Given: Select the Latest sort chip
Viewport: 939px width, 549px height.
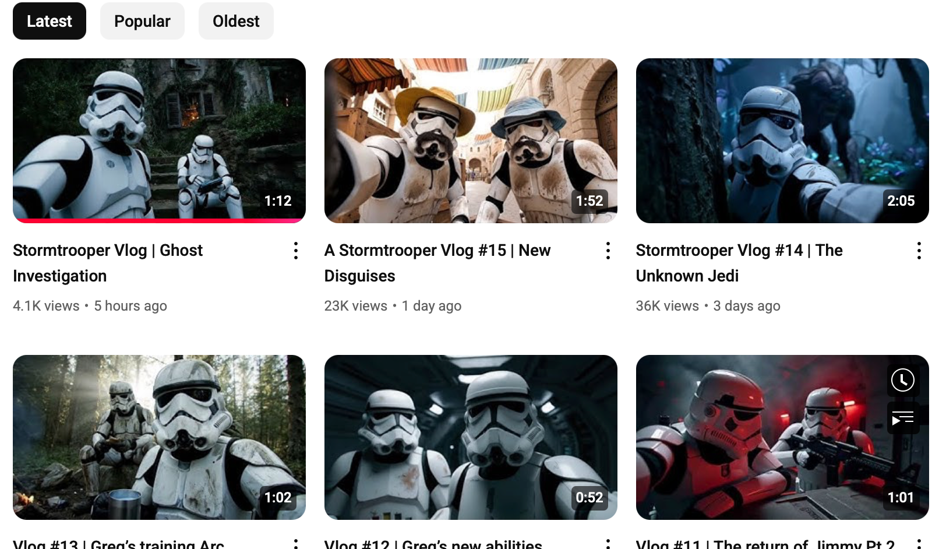Looking at the screenshot, I should coord(50,21).
